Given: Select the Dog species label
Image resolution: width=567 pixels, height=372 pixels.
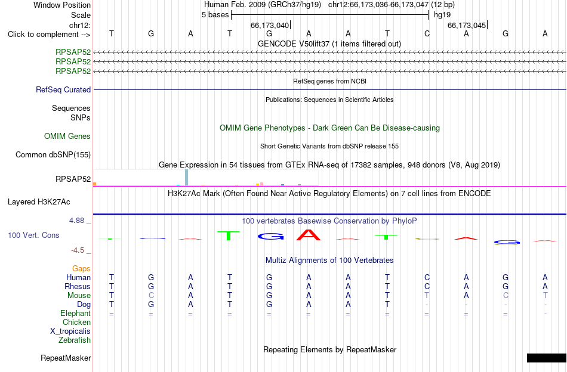Looking at the screenshot, I should point(84,305).
